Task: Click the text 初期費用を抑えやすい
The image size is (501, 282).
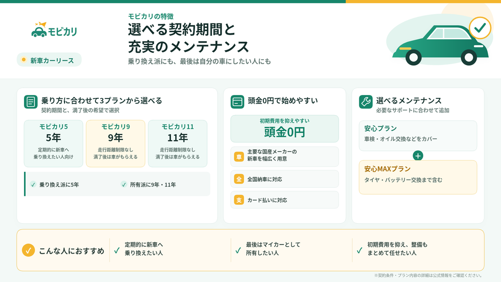Action: 285,121
